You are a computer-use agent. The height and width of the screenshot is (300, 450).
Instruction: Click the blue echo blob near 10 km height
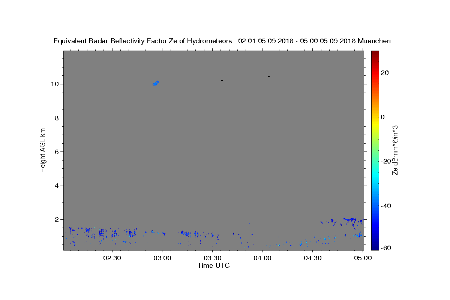point(156,83)
